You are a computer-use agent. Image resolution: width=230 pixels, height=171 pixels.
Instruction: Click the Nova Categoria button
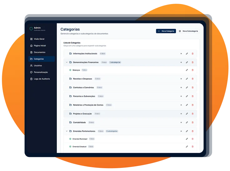tap(166, 31)
